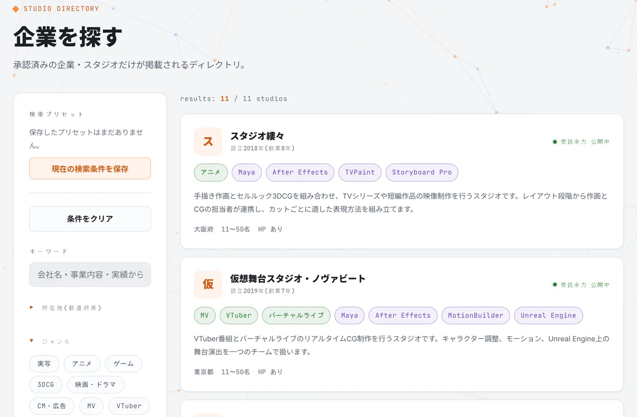Collapse the ジャンル section

[x=50, y=341]
